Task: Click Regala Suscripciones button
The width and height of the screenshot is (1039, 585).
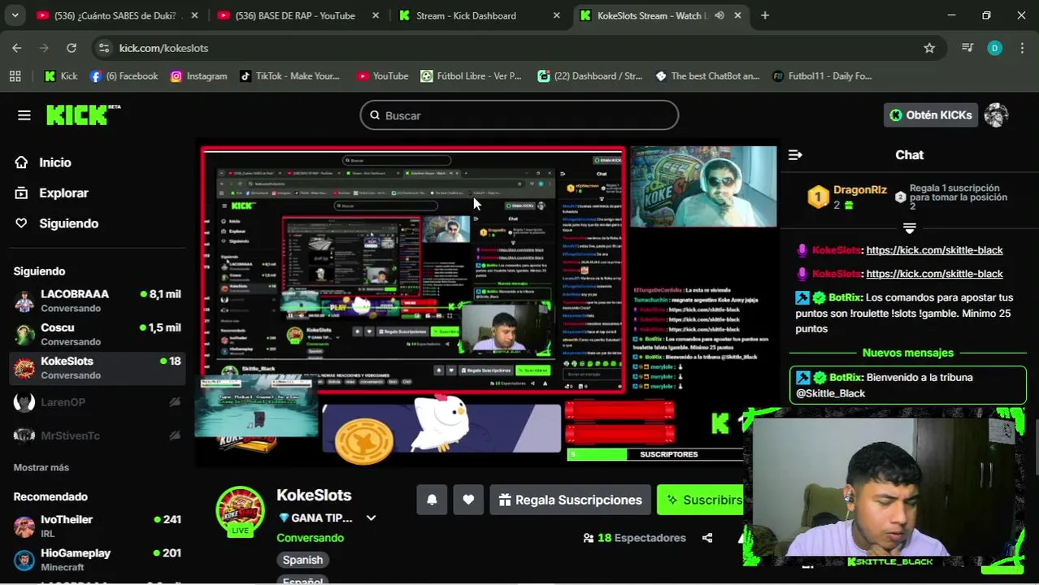Action: pyautogui.click(x=571, y=500)
